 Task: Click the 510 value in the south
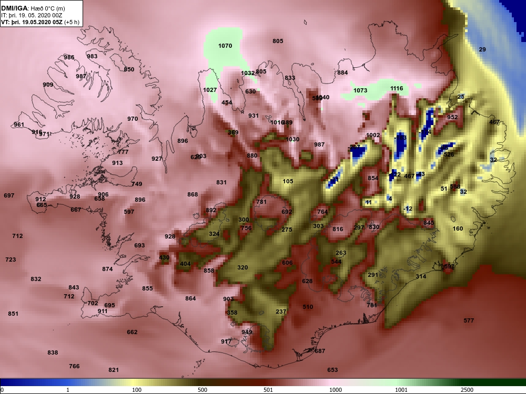tap(308, 307)
